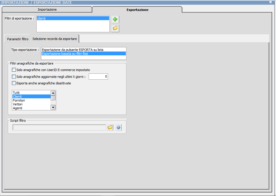Open Selezione records da esportare tab
This screenshot has height=196, width=276.
(54, 39)
